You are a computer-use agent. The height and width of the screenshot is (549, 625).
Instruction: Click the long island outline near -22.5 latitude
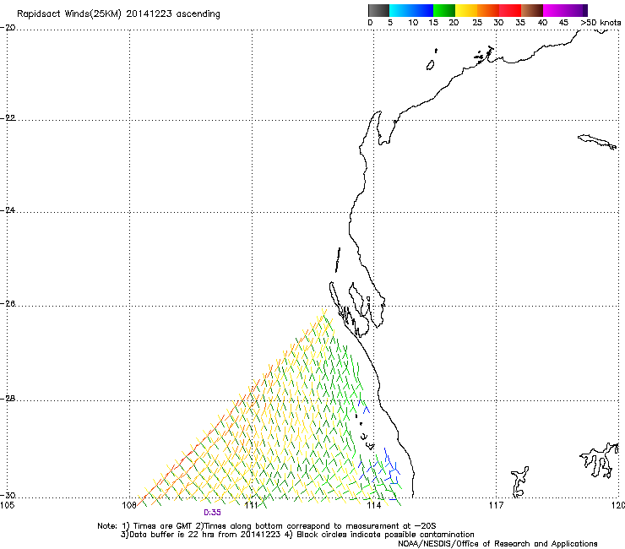point(597,142)
